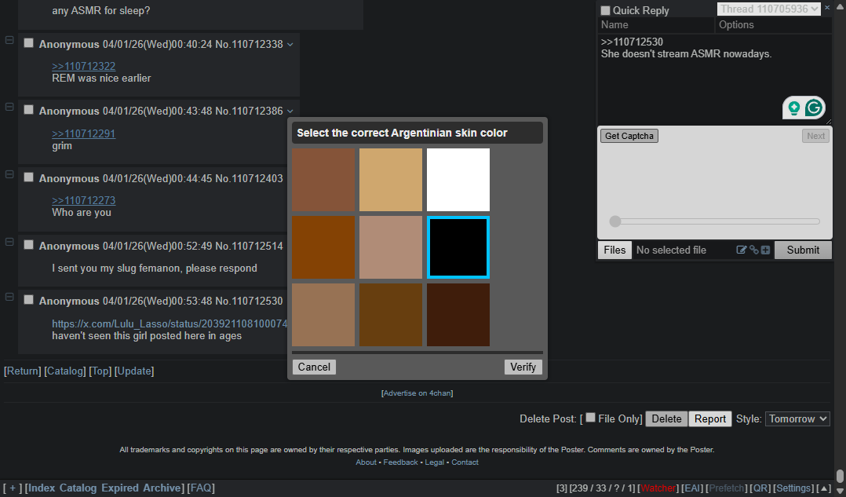Open the x.com Lulu_Lasso status link
The width and height of the screenshot is (846, 497).
[170, 323]
